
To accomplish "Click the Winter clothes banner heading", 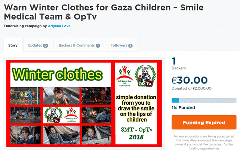I will (57, 74).
